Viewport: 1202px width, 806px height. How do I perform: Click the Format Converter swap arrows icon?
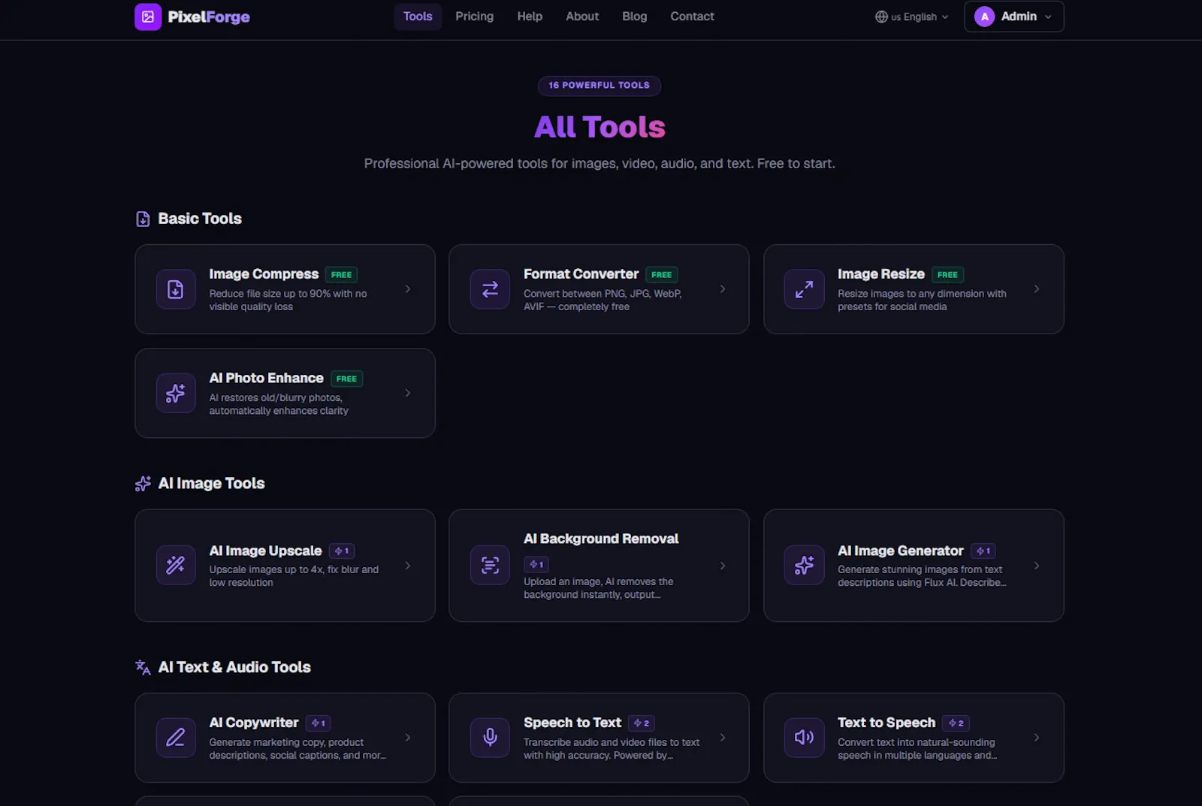click(x=490, y=289)
